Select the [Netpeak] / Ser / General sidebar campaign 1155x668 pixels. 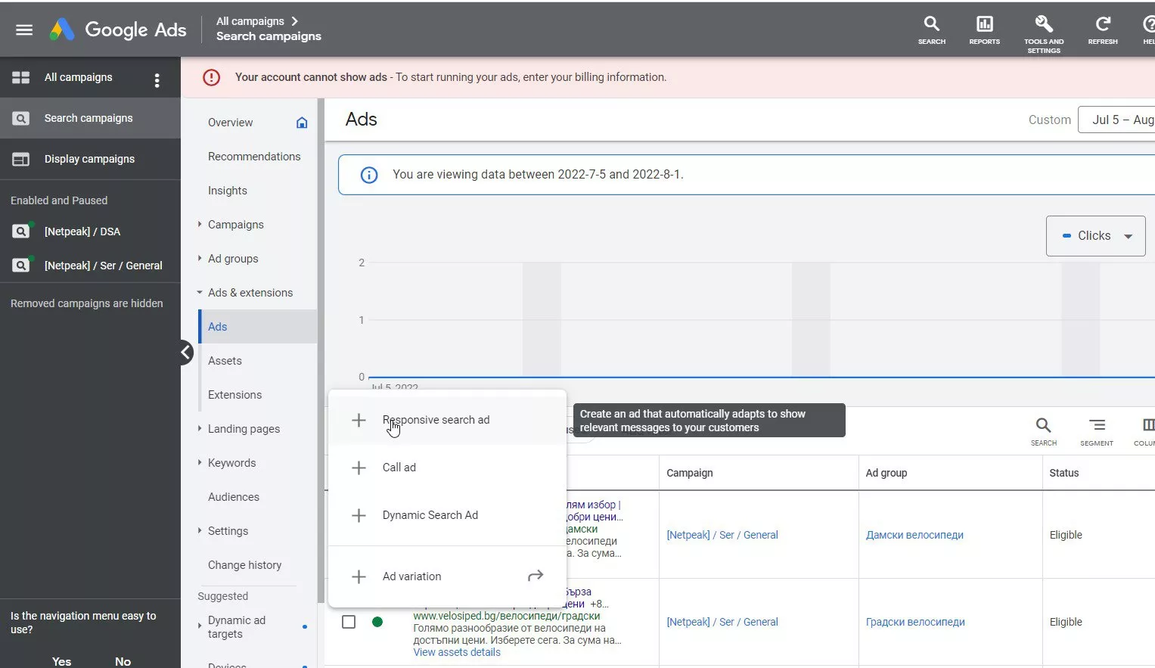(x=103, y=266)
